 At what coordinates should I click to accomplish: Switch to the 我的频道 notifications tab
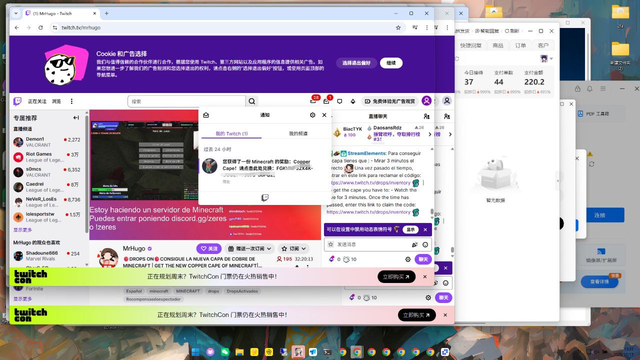point(298,133)
